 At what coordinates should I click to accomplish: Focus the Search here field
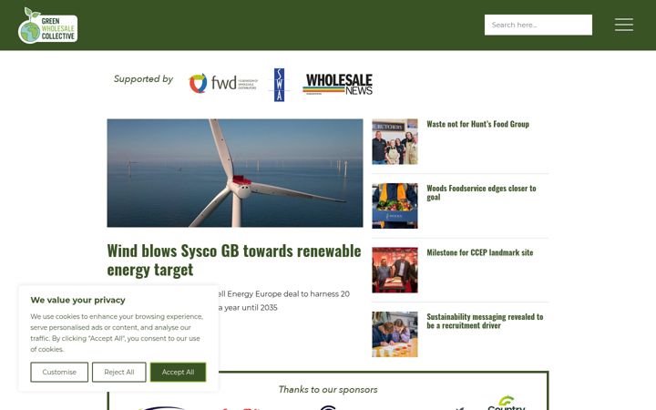[538, 25]
